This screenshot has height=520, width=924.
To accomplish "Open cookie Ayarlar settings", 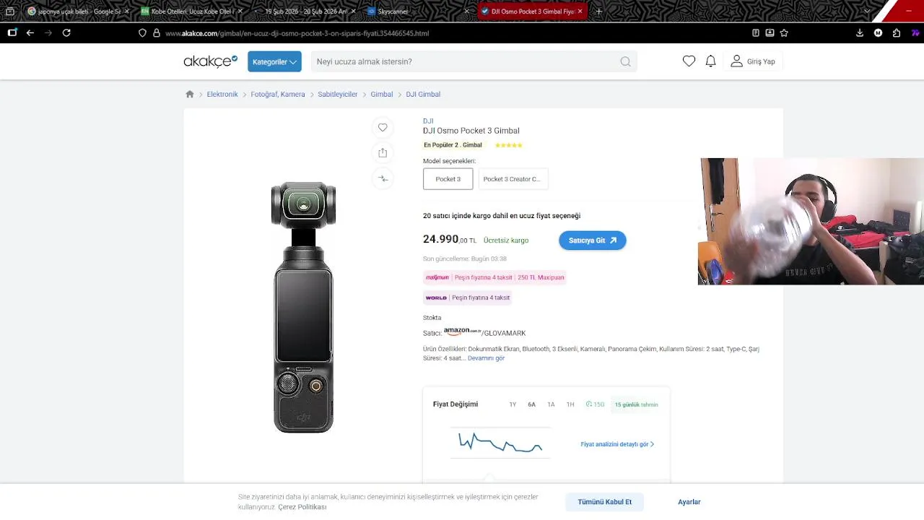I will [689, 502].
